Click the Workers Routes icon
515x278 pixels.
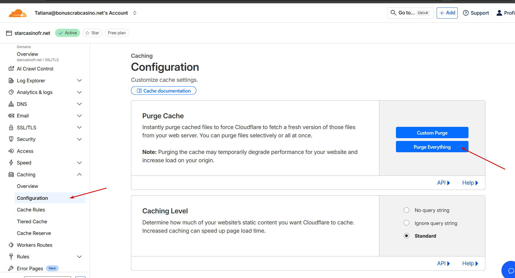[11, 245]
